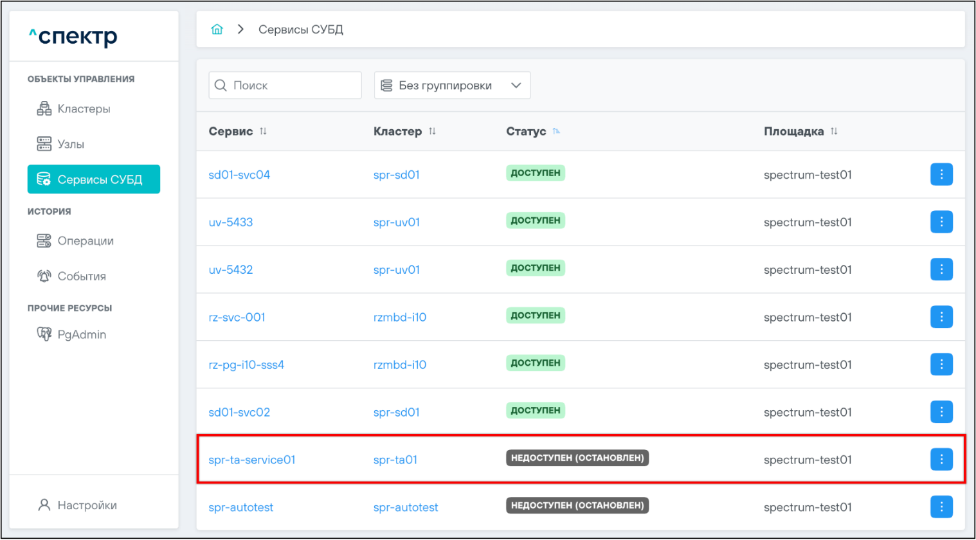
Task: Open three-dot menu for spr-autotest row
Action: 941,507
